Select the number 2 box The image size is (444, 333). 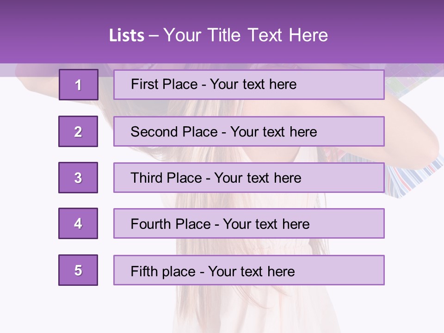(x=78, y=131)
